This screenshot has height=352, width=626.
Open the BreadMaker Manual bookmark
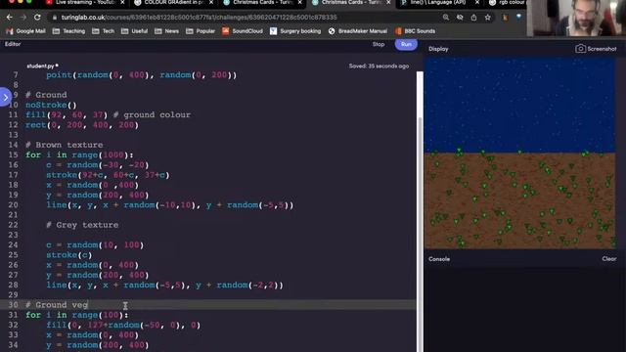(x=358, y=31)
